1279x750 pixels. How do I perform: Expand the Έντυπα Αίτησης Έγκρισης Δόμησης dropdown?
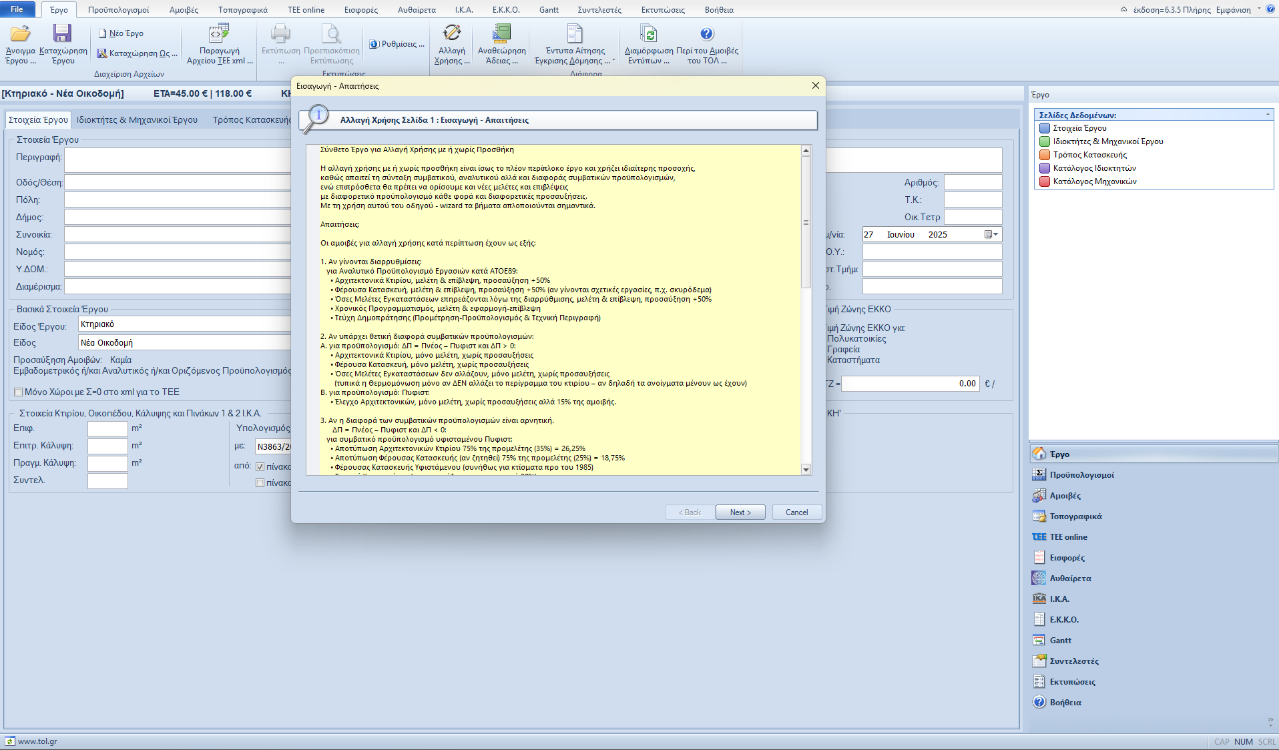[613, 61]
